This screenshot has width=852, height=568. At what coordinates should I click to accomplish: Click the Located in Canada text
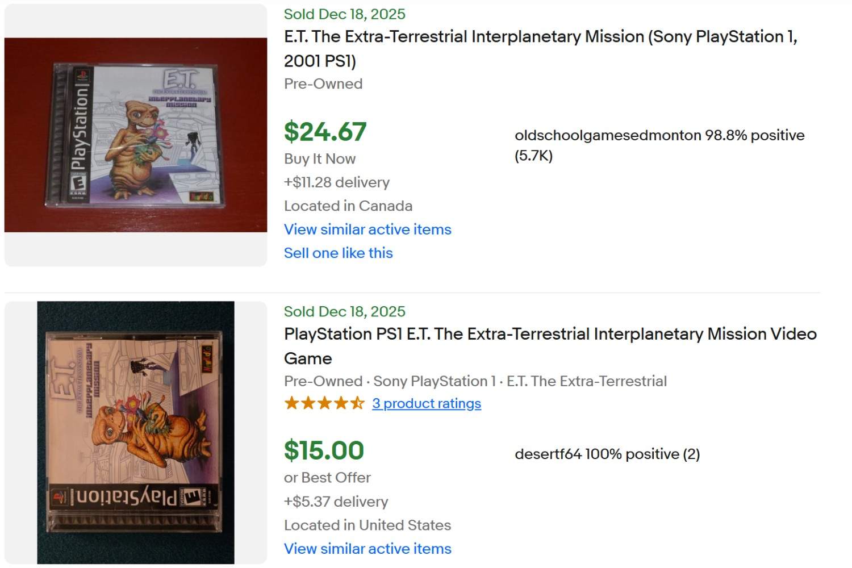pos(348,206)
